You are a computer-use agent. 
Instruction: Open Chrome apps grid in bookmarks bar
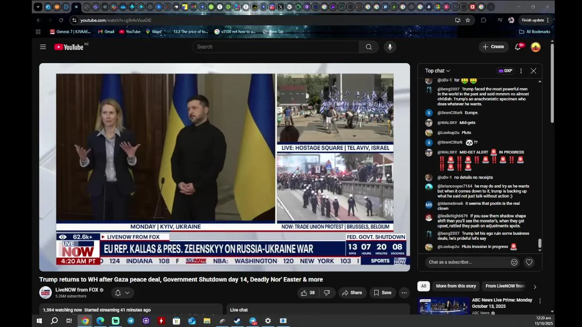click(38, 32)
